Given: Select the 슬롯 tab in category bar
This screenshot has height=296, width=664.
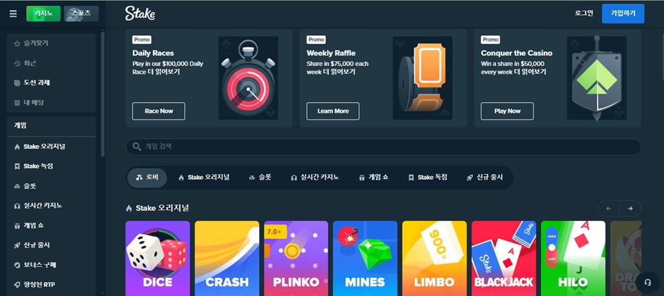Looking at the screenshot, I should 260,178.
